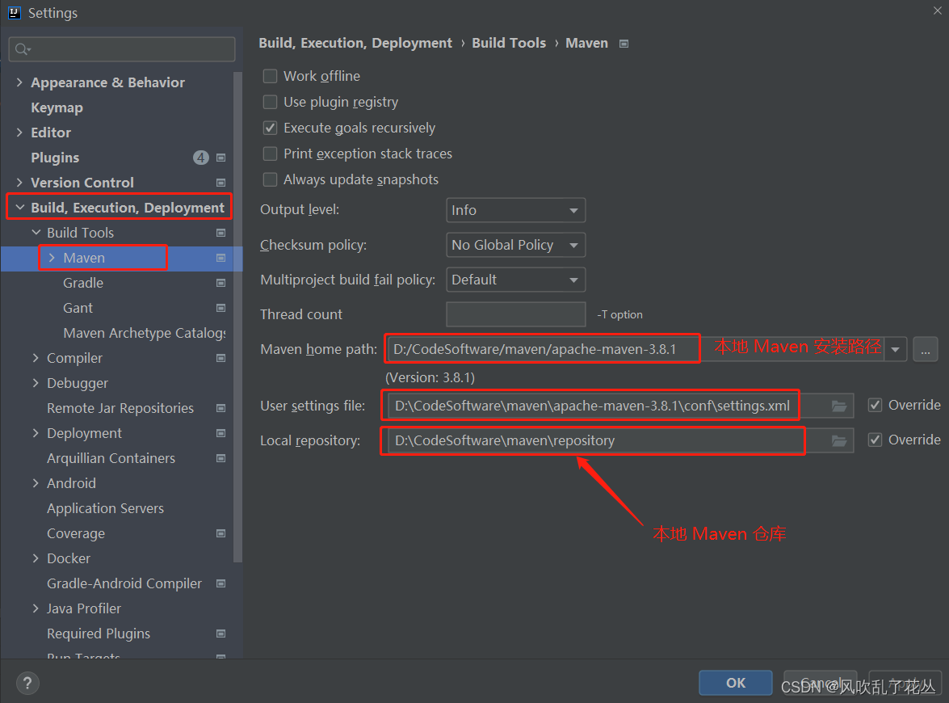Enable Print exception stack traces
The width and height of the screenshot is (949, 703).
pyautogui.click(x=270, y=154)
